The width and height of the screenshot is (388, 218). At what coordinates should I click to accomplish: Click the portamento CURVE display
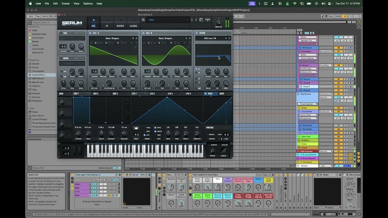[223, 150]
